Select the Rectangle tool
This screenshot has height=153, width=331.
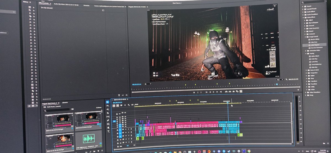coord(108,124)
